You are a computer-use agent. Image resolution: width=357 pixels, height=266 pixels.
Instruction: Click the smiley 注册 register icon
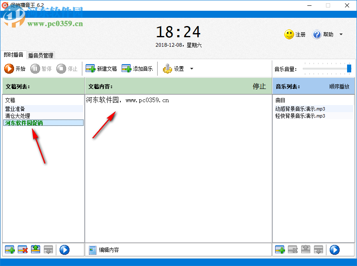[289, 34]
